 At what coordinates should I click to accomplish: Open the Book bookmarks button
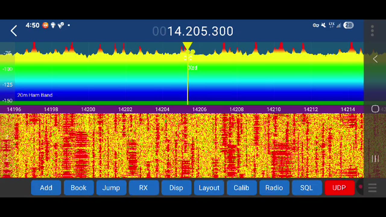tap(79, 188)
